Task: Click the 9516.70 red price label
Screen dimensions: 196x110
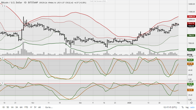Action: point(191,24)
